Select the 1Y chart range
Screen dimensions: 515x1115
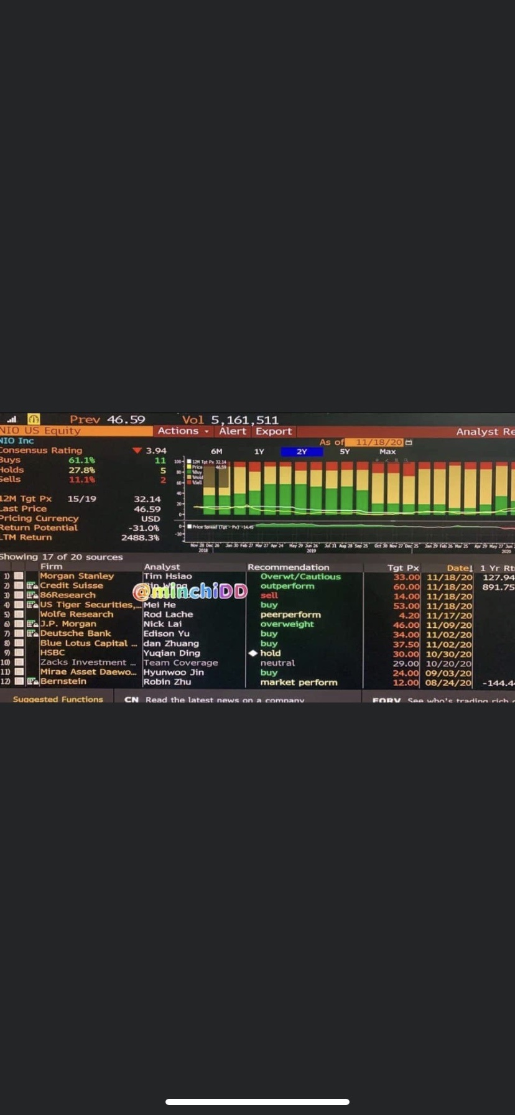point(259,452)
